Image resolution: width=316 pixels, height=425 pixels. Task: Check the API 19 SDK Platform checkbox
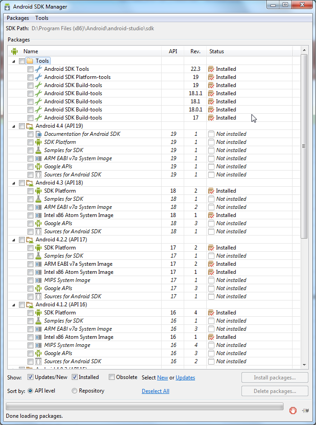(30, 142)
